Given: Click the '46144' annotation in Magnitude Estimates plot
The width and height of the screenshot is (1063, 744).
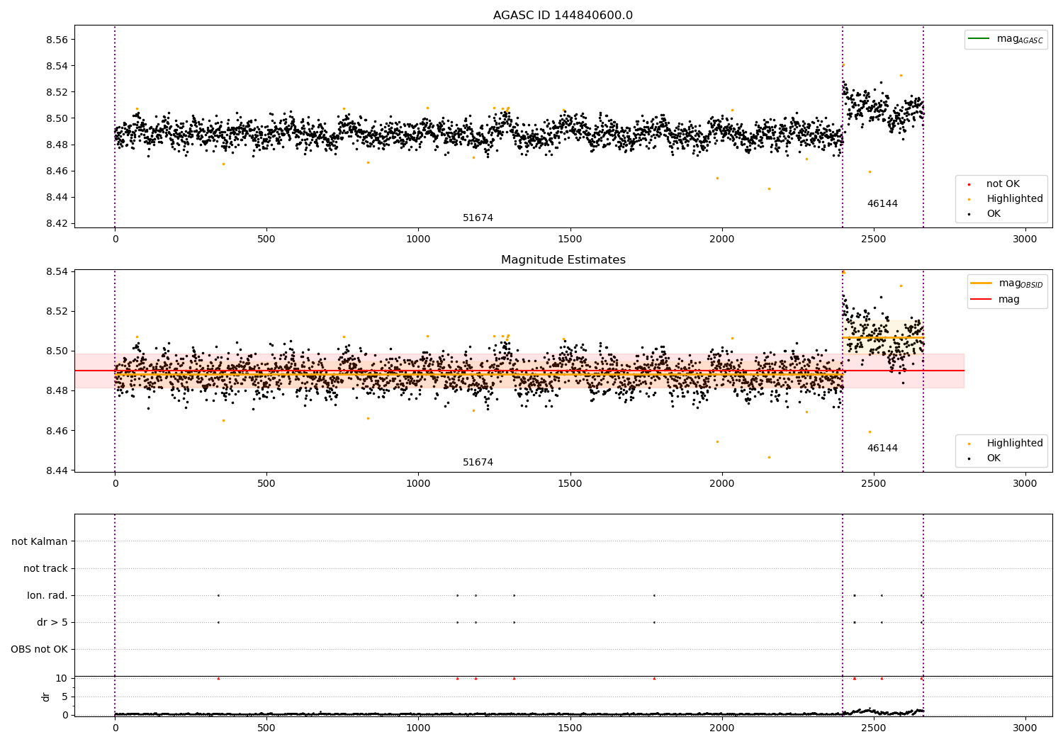Looking at the screenshot, I should (x=882, y=449).
